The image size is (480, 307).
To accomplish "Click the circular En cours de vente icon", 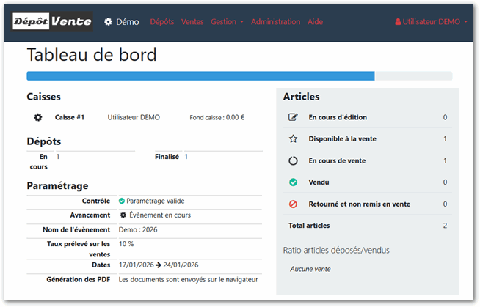I will [294, 160].
